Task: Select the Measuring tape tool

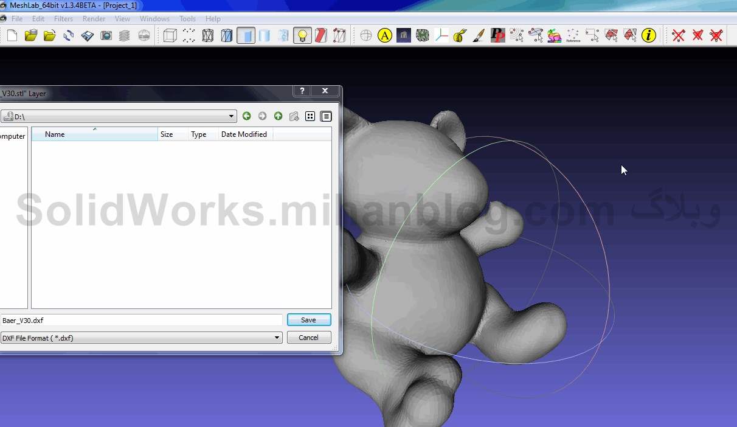Action: tap(460, 36)
